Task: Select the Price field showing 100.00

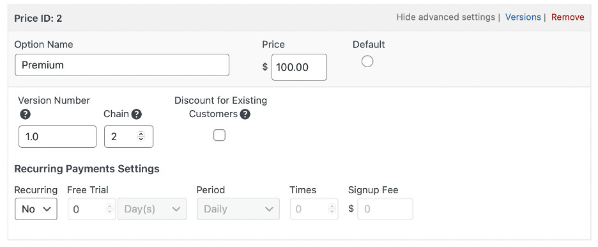Action: tap(299, 67)
